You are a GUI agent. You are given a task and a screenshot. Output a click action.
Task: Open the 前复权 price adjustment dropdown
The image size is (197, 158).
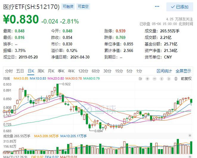point(186,79)
